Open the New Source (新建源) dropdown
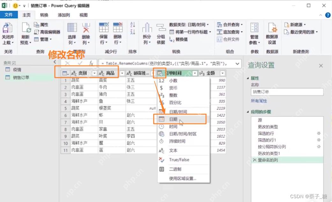The height and width of the screenshot is (202, 332). (295, 25)
